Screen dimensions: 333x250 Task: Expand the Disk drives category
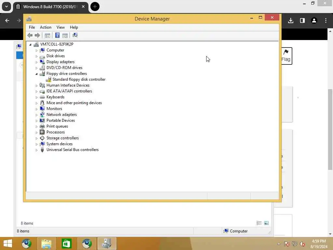36,56
